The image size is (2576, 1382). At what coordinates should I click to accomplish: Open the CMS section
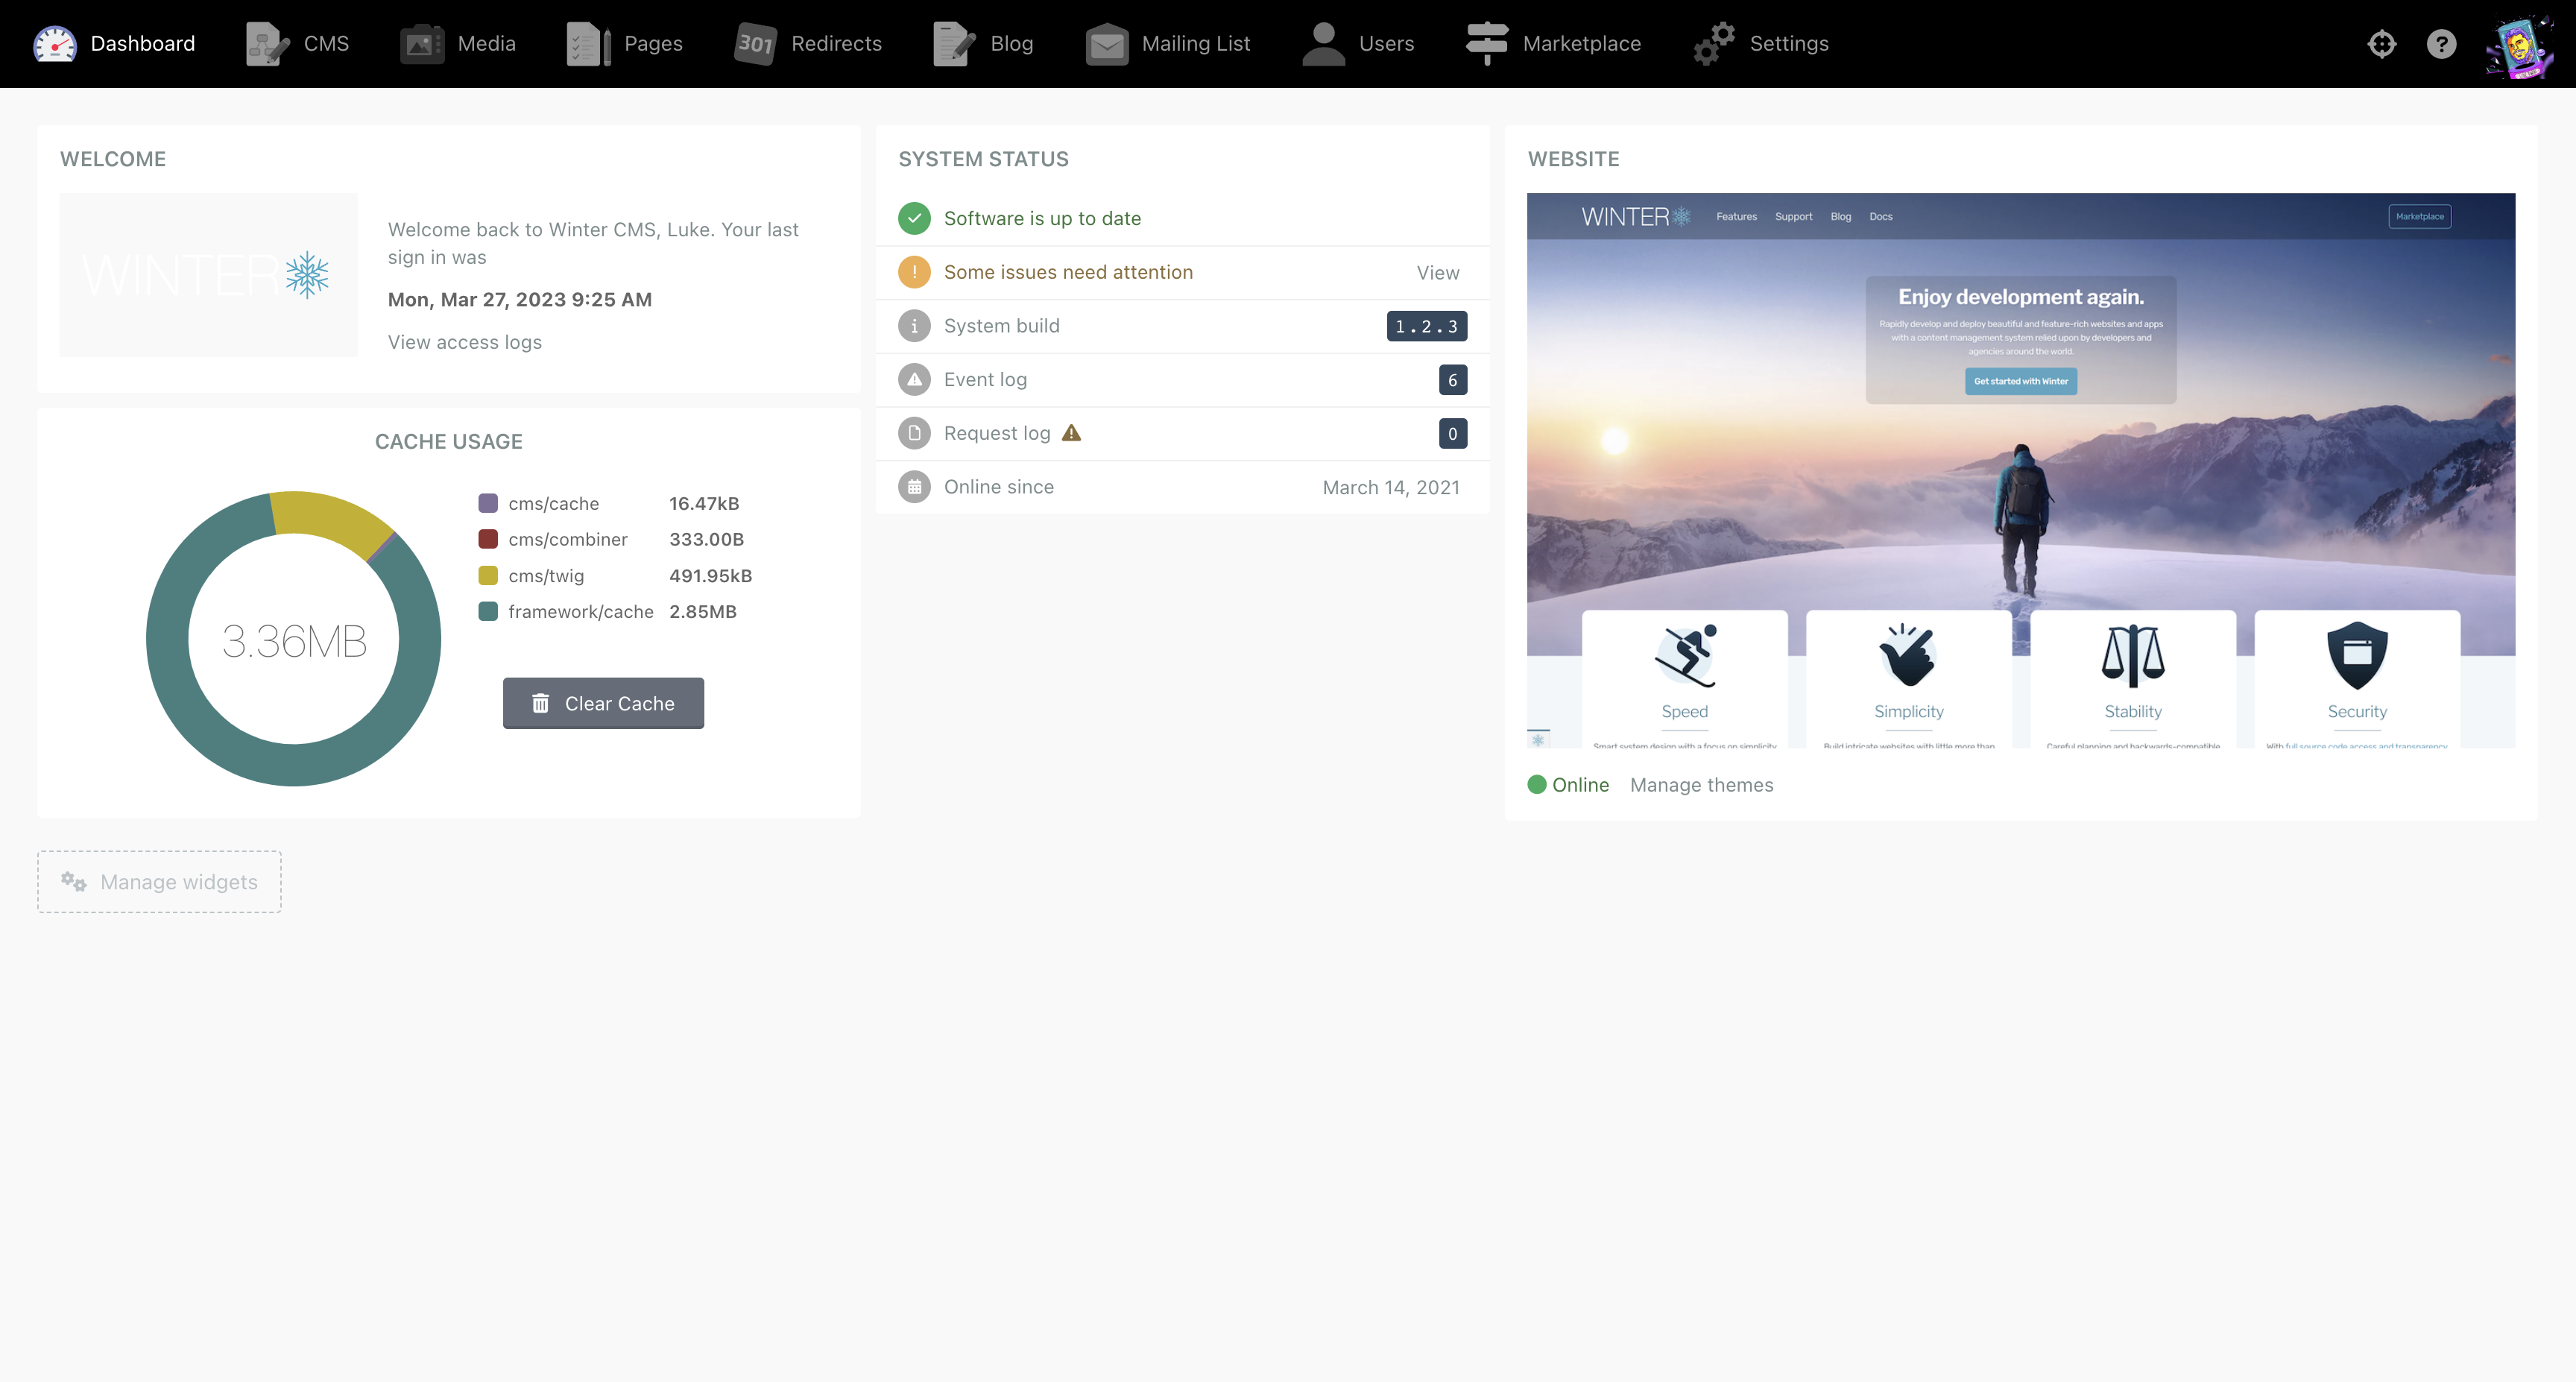(299, 43)
